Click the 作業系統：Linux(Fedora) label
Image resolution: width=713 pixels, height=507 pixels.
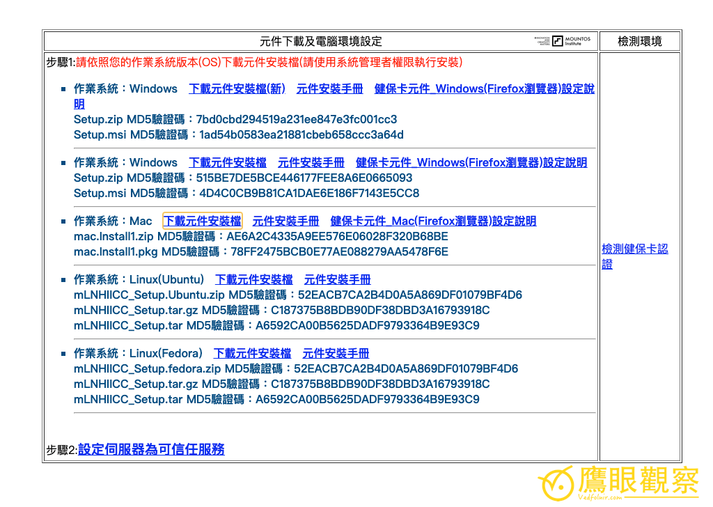(138, 353)
